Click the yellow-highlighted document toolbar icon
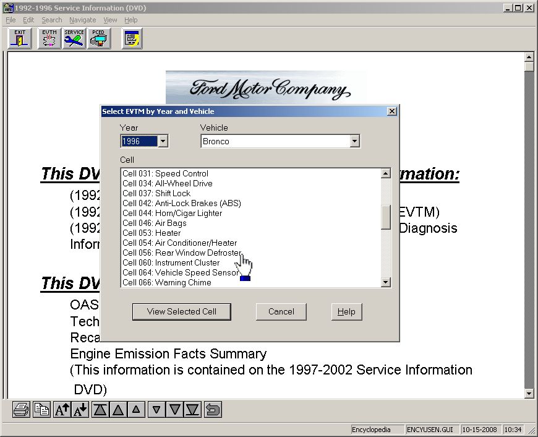The height and width of the screenshot is (437, 538). (132, 38)
